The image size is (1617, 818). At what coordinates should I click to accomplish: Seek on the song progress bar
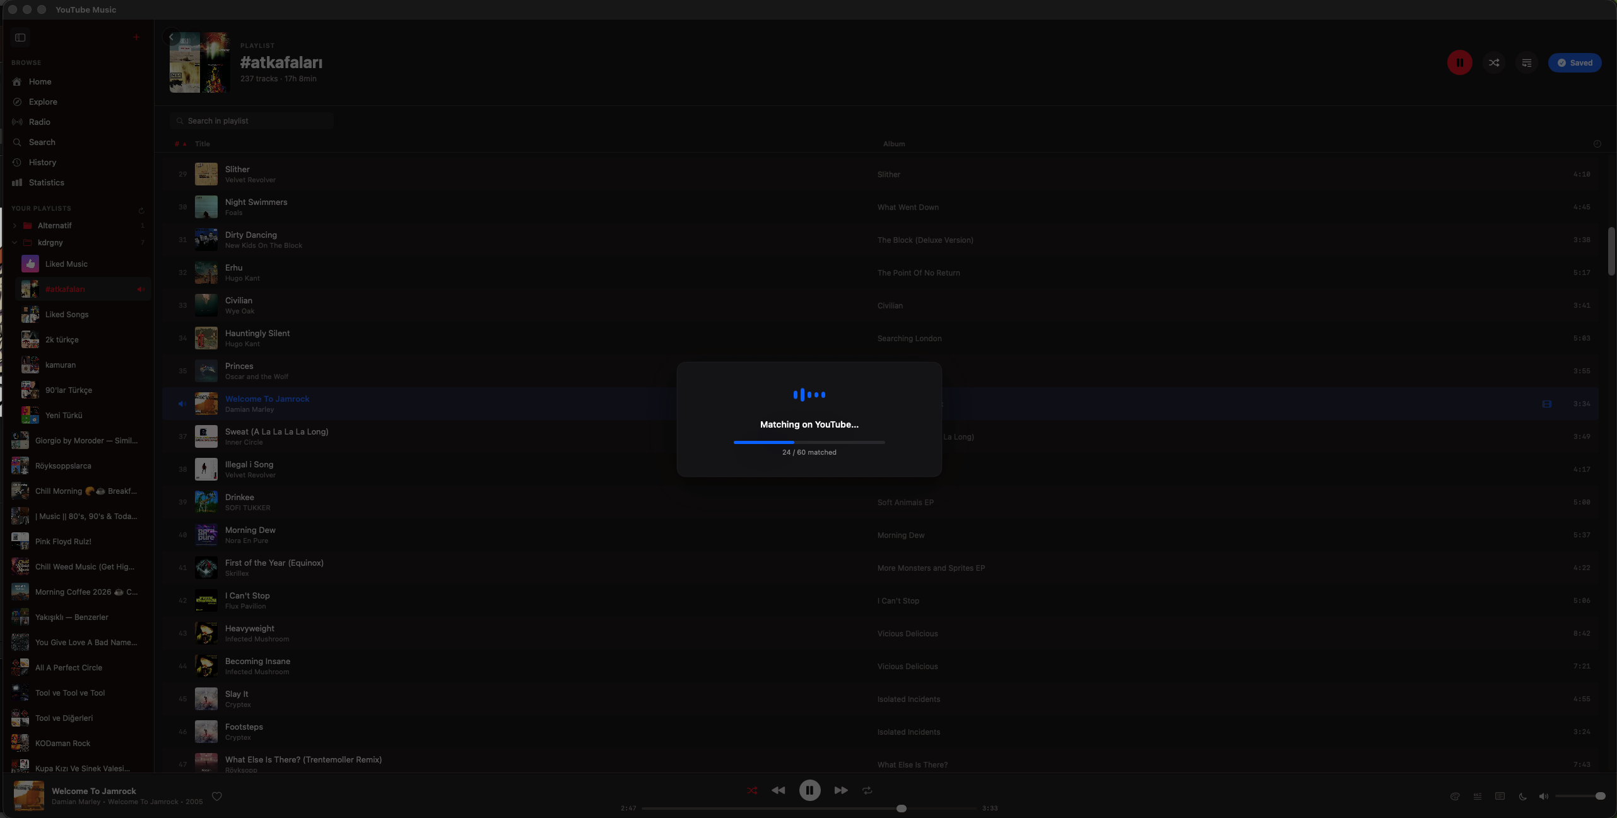[809, 808]
